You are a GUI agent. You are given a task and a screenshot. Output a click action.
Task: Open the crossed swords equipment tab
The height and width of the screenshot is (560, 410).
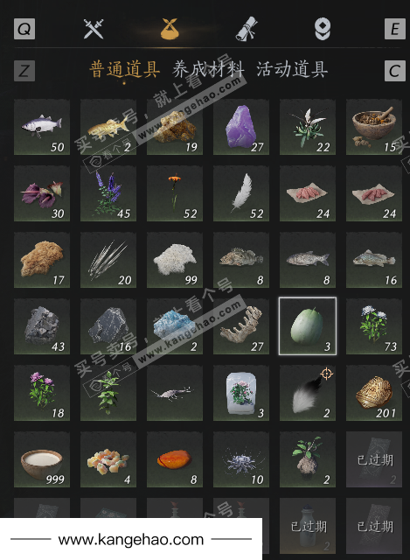pyautogui.click(x=94, y=29)
